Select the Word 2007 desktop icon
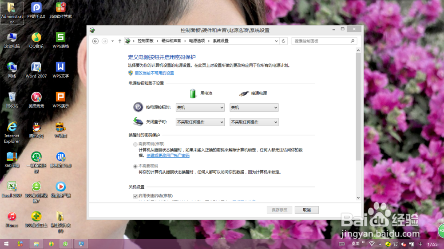 click(36, 70)
